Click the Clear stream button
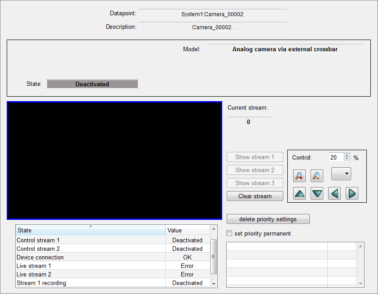The width and height of the screenshot is (378, 294). click(255, 196)
